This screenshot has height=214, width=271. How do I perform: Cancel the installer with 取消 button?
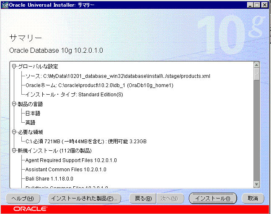253,199
